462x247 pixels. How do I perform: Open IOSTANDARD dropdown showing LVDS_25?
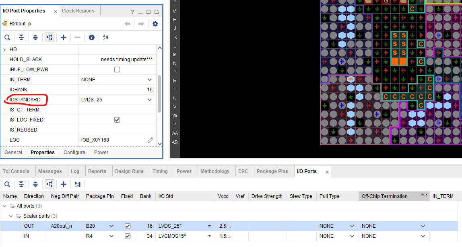point(150,100)
